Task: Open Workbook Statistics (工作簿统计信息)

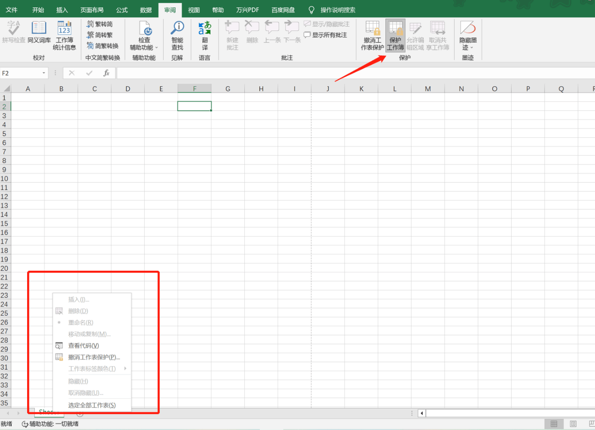Action: coord(65,36)
